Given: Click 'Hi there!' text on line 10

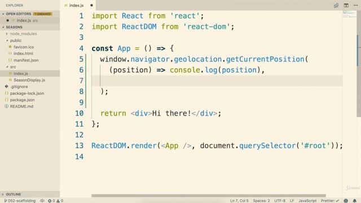Looking at the screenshot, I should [171, 113].
